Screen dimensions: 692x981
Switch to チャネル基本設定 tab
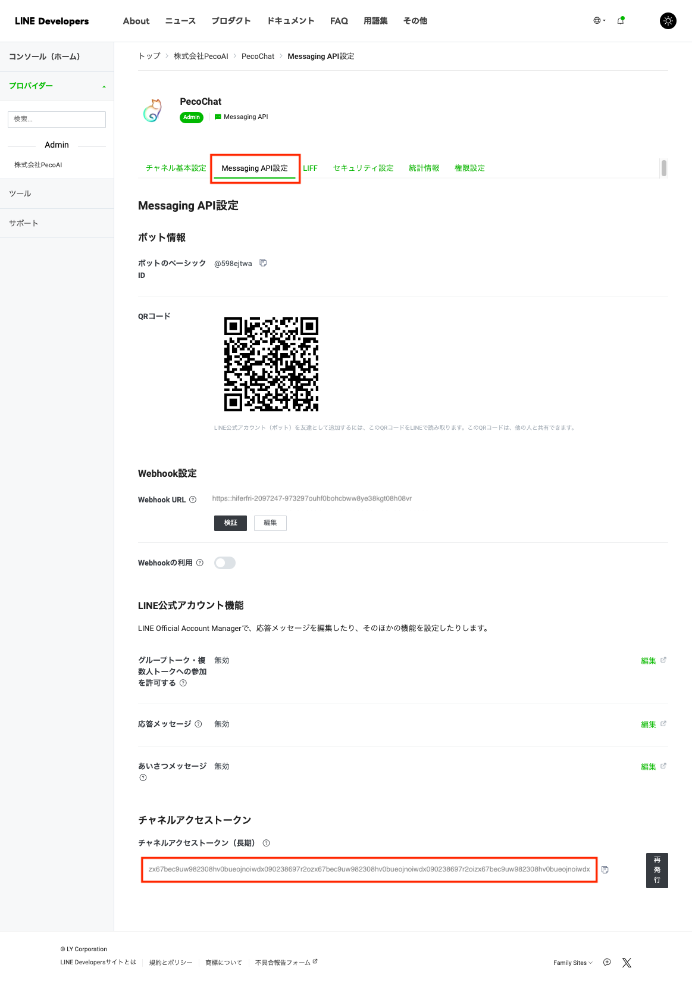point(176,168)
